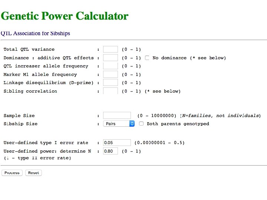Click the 'QTL increaser allele frequency' label
267x200 pixels.
[46, 66]
